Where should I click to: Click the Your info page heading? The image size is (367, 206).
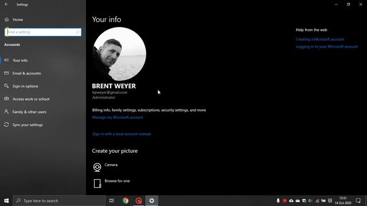point(107,19)
